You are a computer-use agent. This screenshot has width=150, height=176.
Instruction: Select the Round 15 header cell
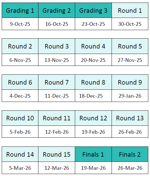(57, 154)
